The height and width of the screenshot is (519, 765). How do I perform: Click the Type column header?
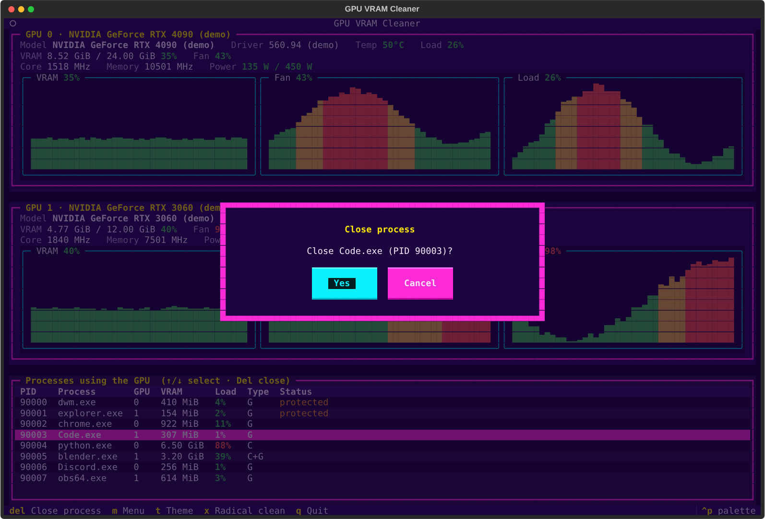258,392
